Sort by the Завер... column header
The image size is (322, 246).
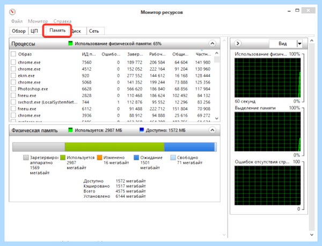(135, 54)
